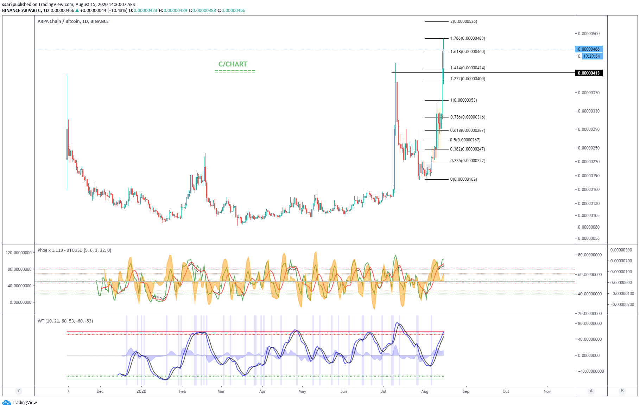
Task: Click the Nov label on time axis
Action: [547, 391]
